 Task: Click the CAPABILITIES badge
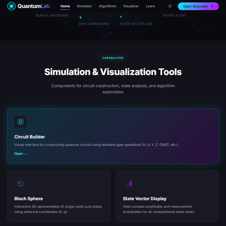coord(113,58)
